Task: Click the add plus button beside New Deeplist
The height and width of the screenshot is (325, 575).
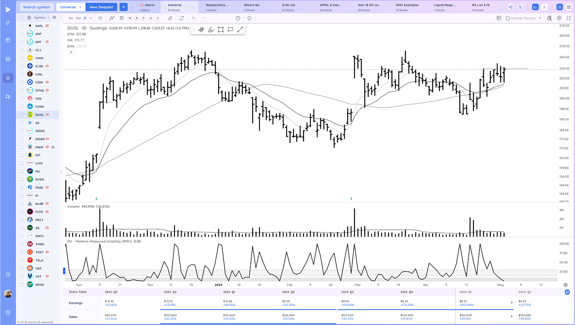Action: click(x=123, y=7)
